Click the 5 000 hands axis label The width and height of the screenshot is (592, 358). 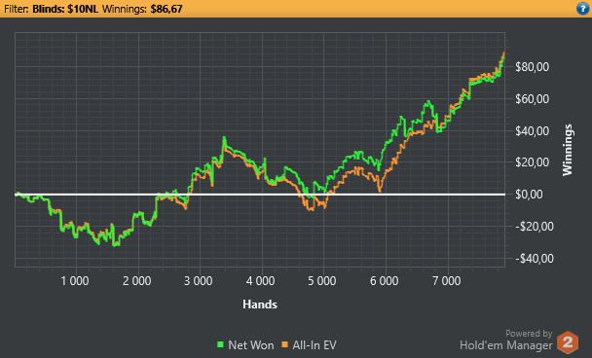point(322,281)
